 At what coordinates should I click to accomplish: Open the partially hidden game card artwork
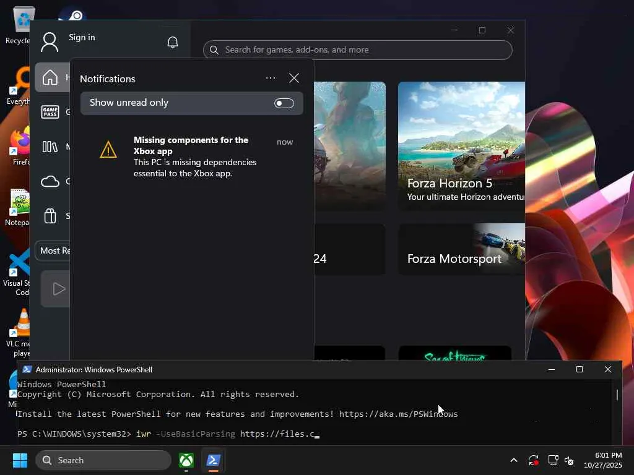350,145
